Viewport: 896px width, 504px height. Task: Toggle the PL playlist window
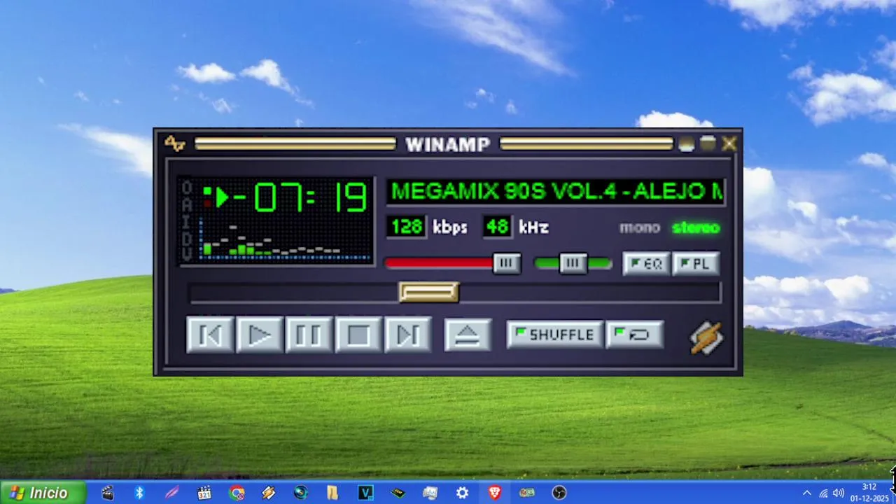pyautogui.click(x=696, y=264)
